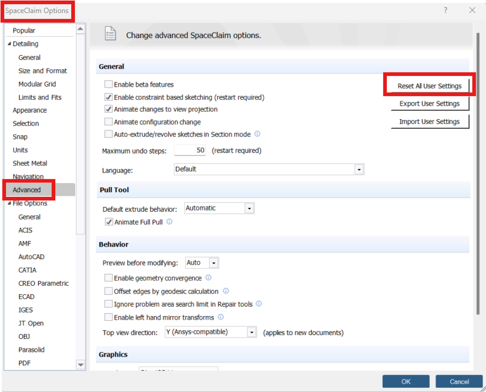
Task: Select IGES file options
Action: click(x=26, y=310)
